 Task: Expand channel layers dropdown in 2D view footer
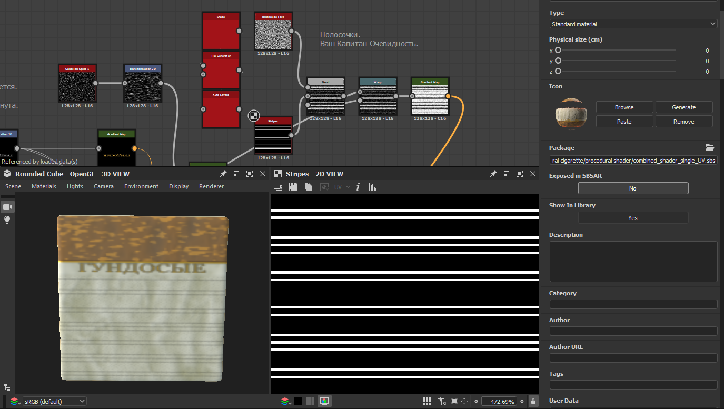(285, 401)
